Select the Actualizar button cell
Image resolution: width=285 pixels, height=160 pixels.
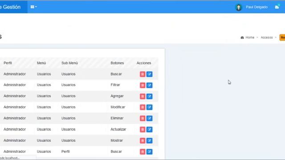[118, 129]
